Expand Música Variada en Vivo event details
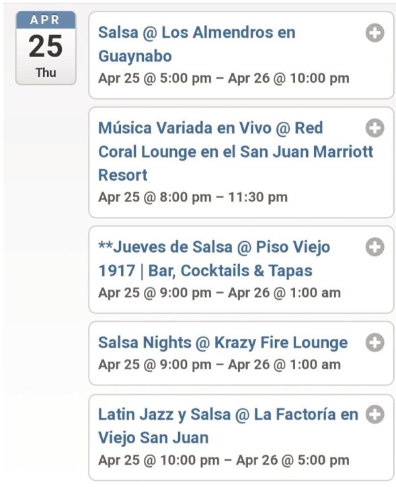The image size is (396, 487). pos(374,128)
